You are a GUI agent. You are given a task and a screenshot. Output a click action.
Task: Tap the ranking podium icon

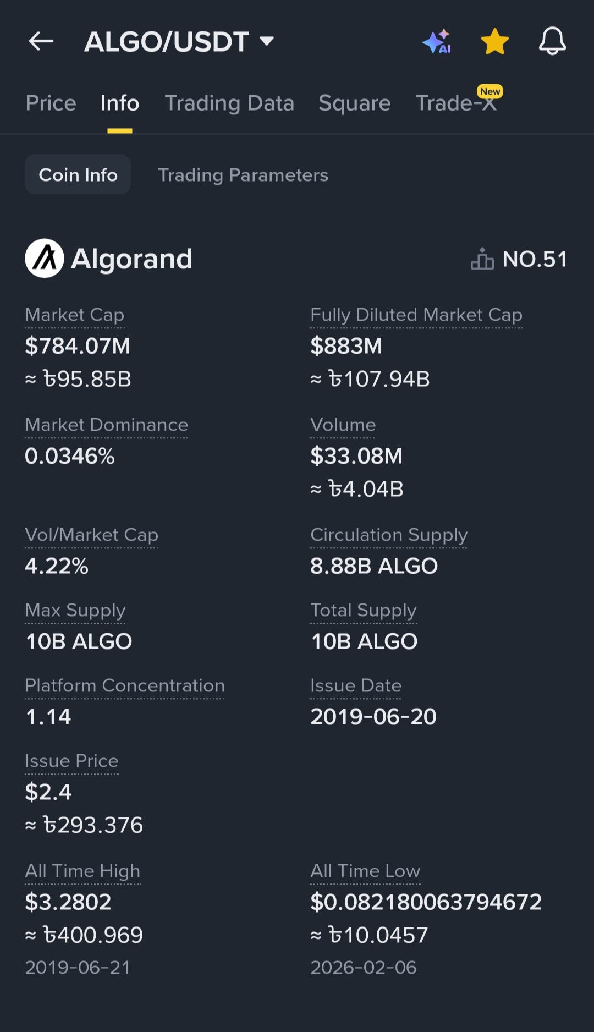(x=482, y=259)
